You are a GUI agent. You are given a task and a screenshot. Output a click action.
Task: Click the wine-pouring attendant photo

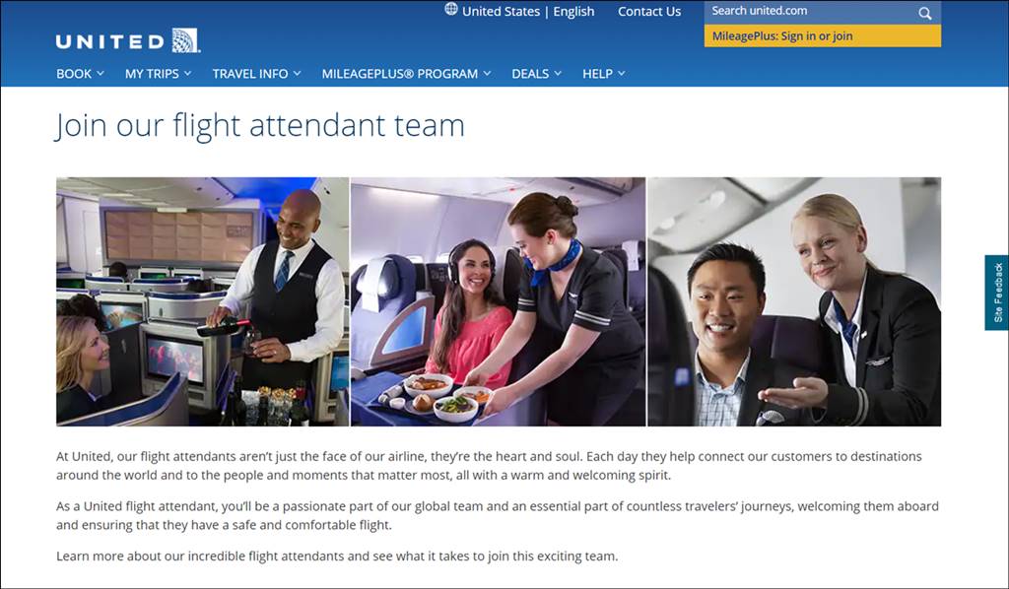tap(203, 301)
